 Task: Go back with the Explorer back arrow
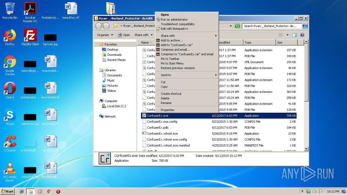pos(99,26)
